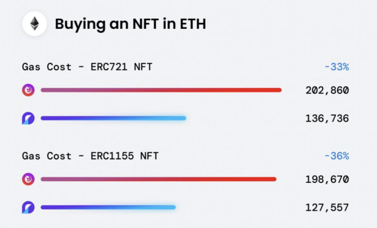Click the Gas Cost - ERC1155 NFT label

pos(90,156)
